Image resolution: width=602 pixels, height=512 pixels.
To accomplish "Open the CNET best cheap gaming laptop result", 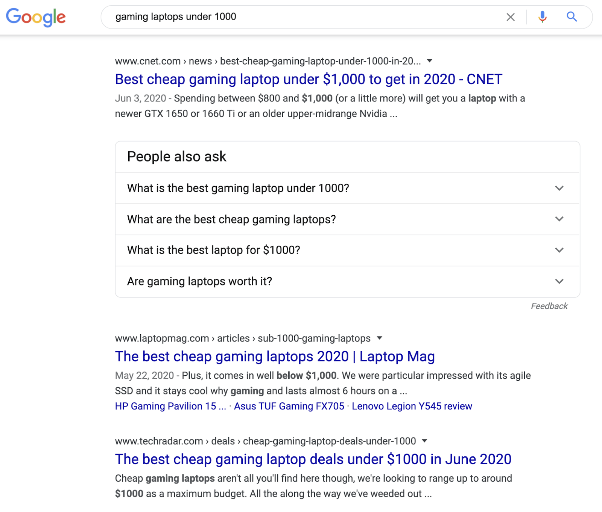I will (309, 79).
